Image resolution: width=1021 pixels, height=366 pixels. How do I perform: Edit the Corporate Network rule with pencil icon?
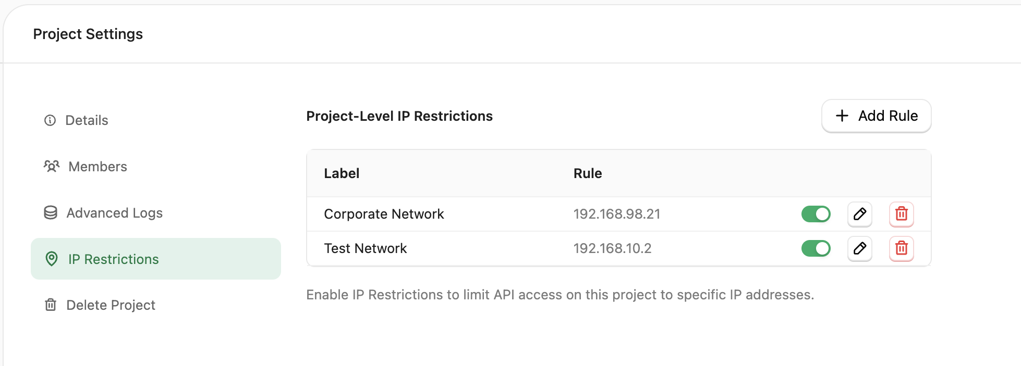860,214
